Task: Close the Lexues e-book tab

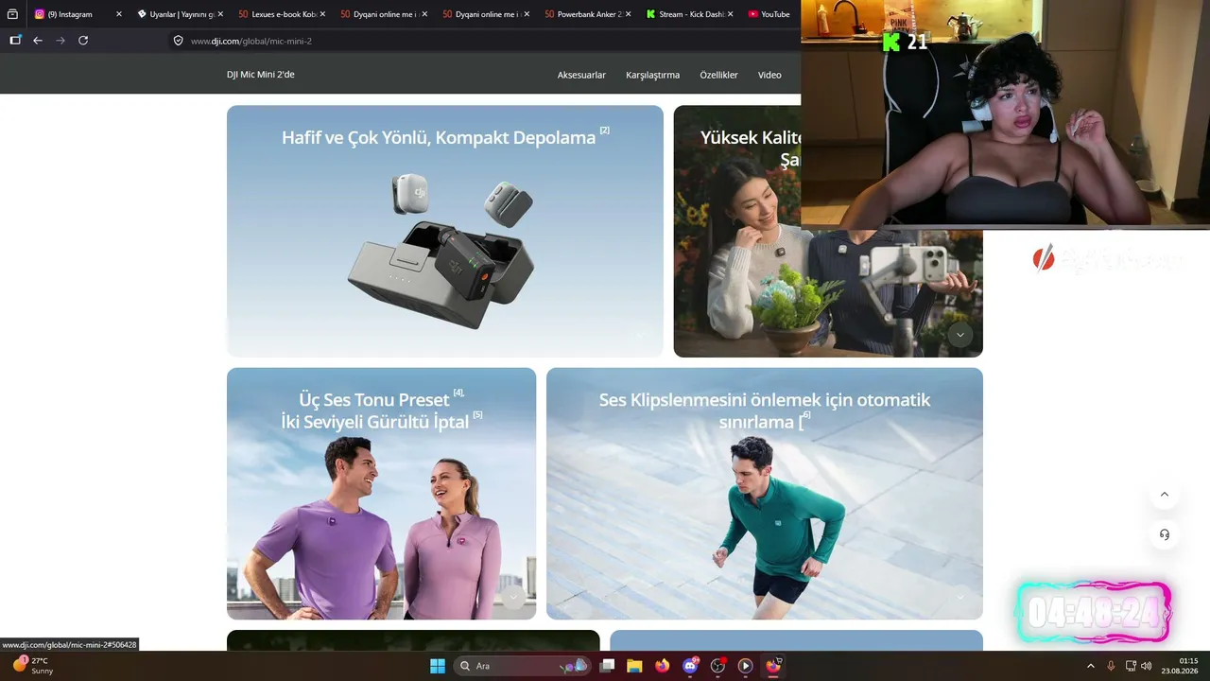Action: [x=322, y=14]
